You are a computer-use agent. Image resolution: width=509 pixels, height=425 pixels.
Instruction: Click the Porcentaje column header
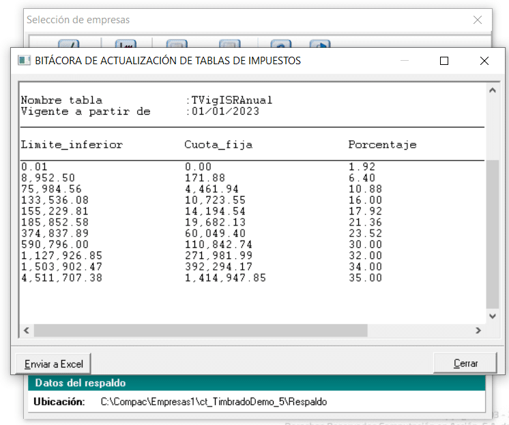click(x=382, y=144)
